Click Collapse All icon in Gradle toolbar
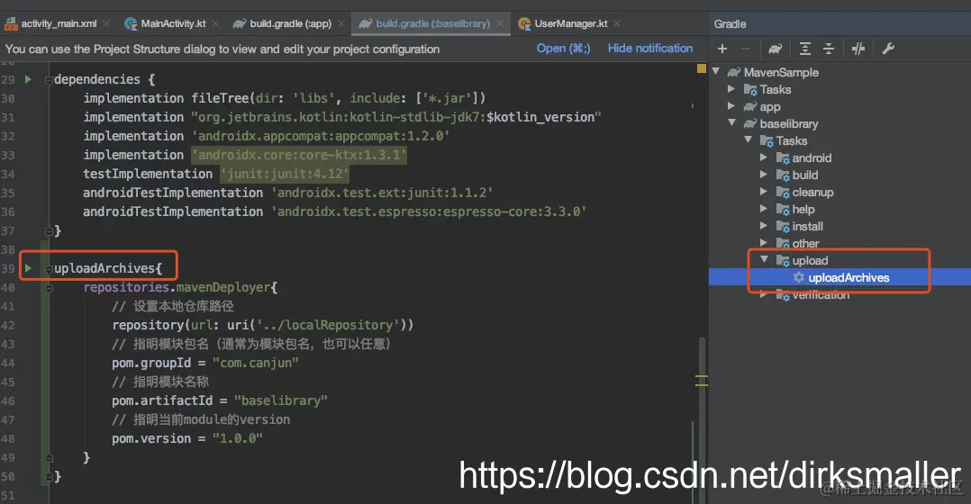 click(x=829, y=49)
